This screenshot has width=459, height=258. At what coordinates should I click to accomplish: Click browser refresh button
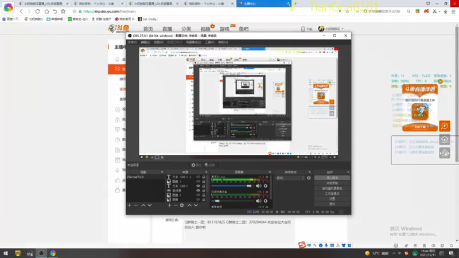[x=38, y=11]
